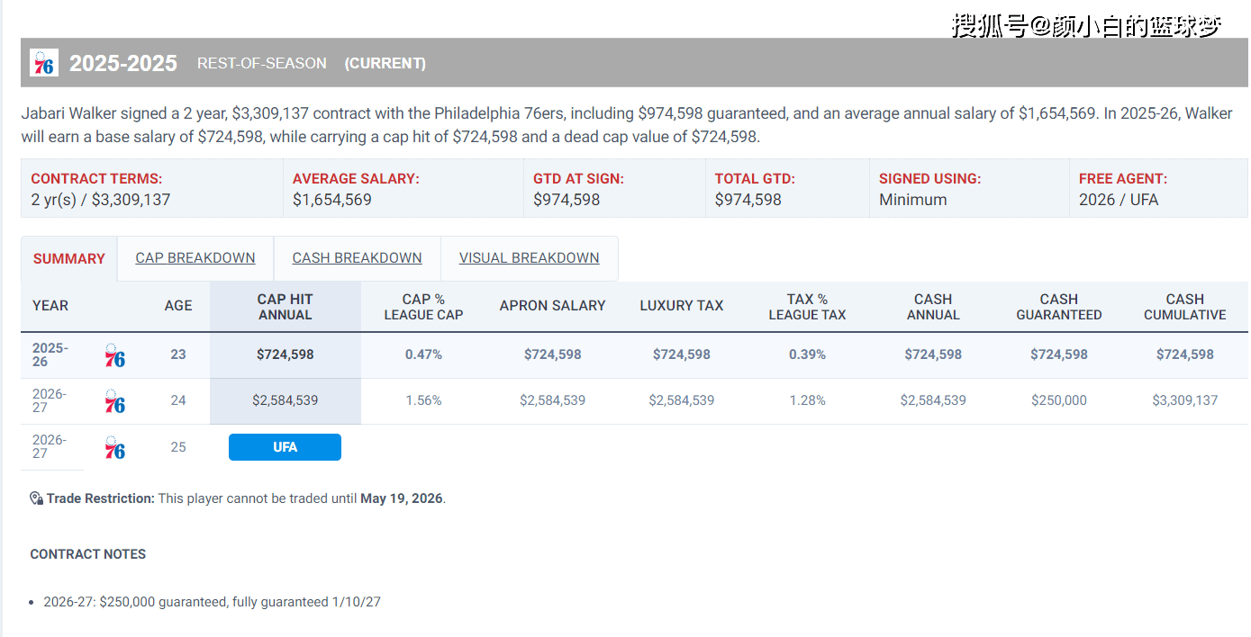The height and width of the screenshot is (637, 1251).
Task: Click the blue UFA button
Action: coord(285,447)
